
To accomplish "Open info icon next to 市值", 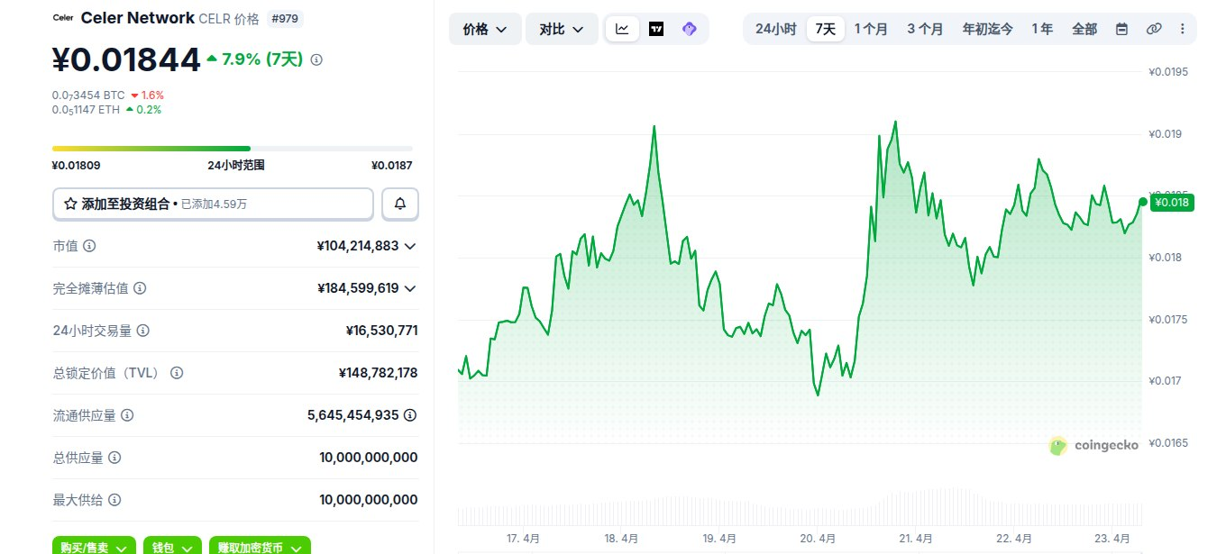I will coord(89,246).
